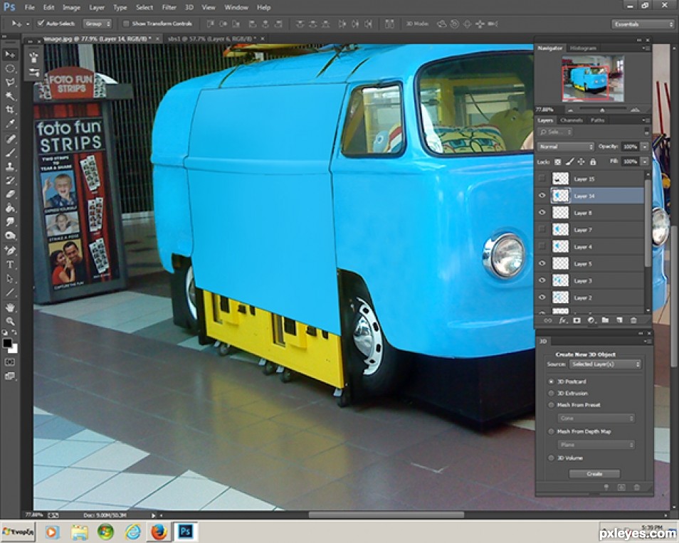
Task: Select the Path Selection tool
Action: tap(9, 278)
